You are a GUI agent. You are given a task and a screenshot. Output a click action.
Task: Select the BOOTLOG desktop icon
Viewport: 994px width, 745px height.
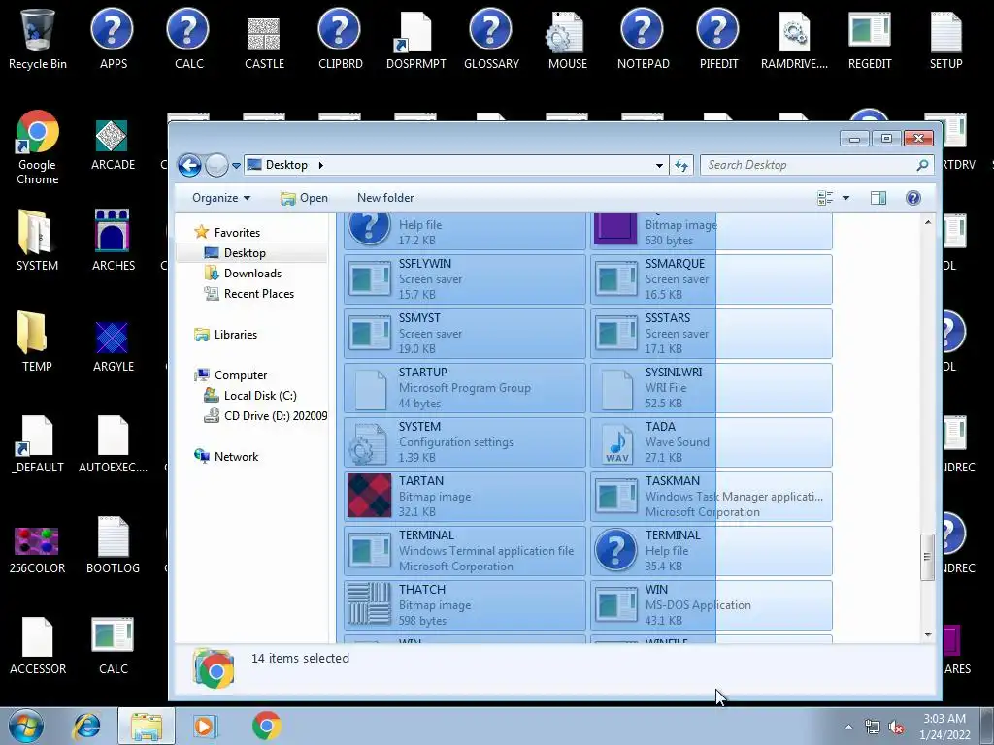coord(113,545)
